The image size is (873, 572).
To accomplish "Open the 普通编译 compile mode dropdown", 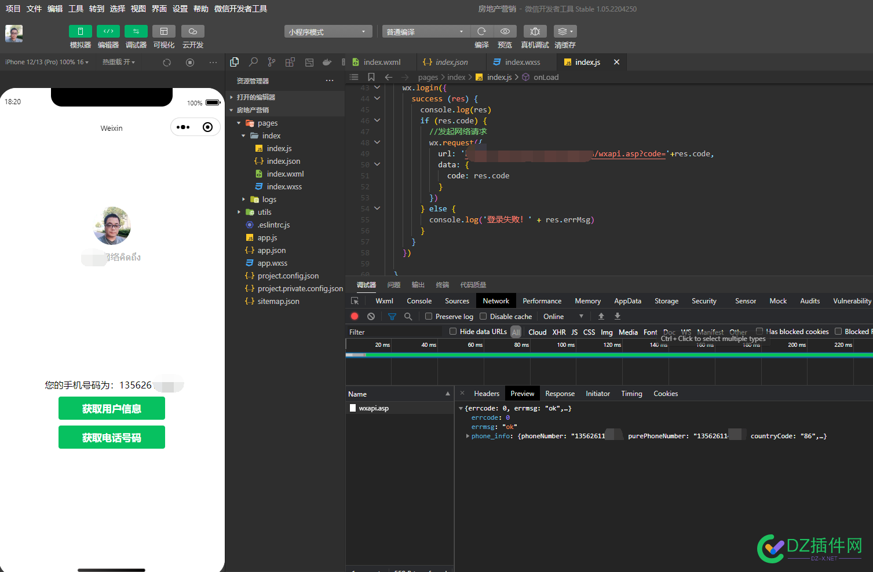I will pos(426,32).
